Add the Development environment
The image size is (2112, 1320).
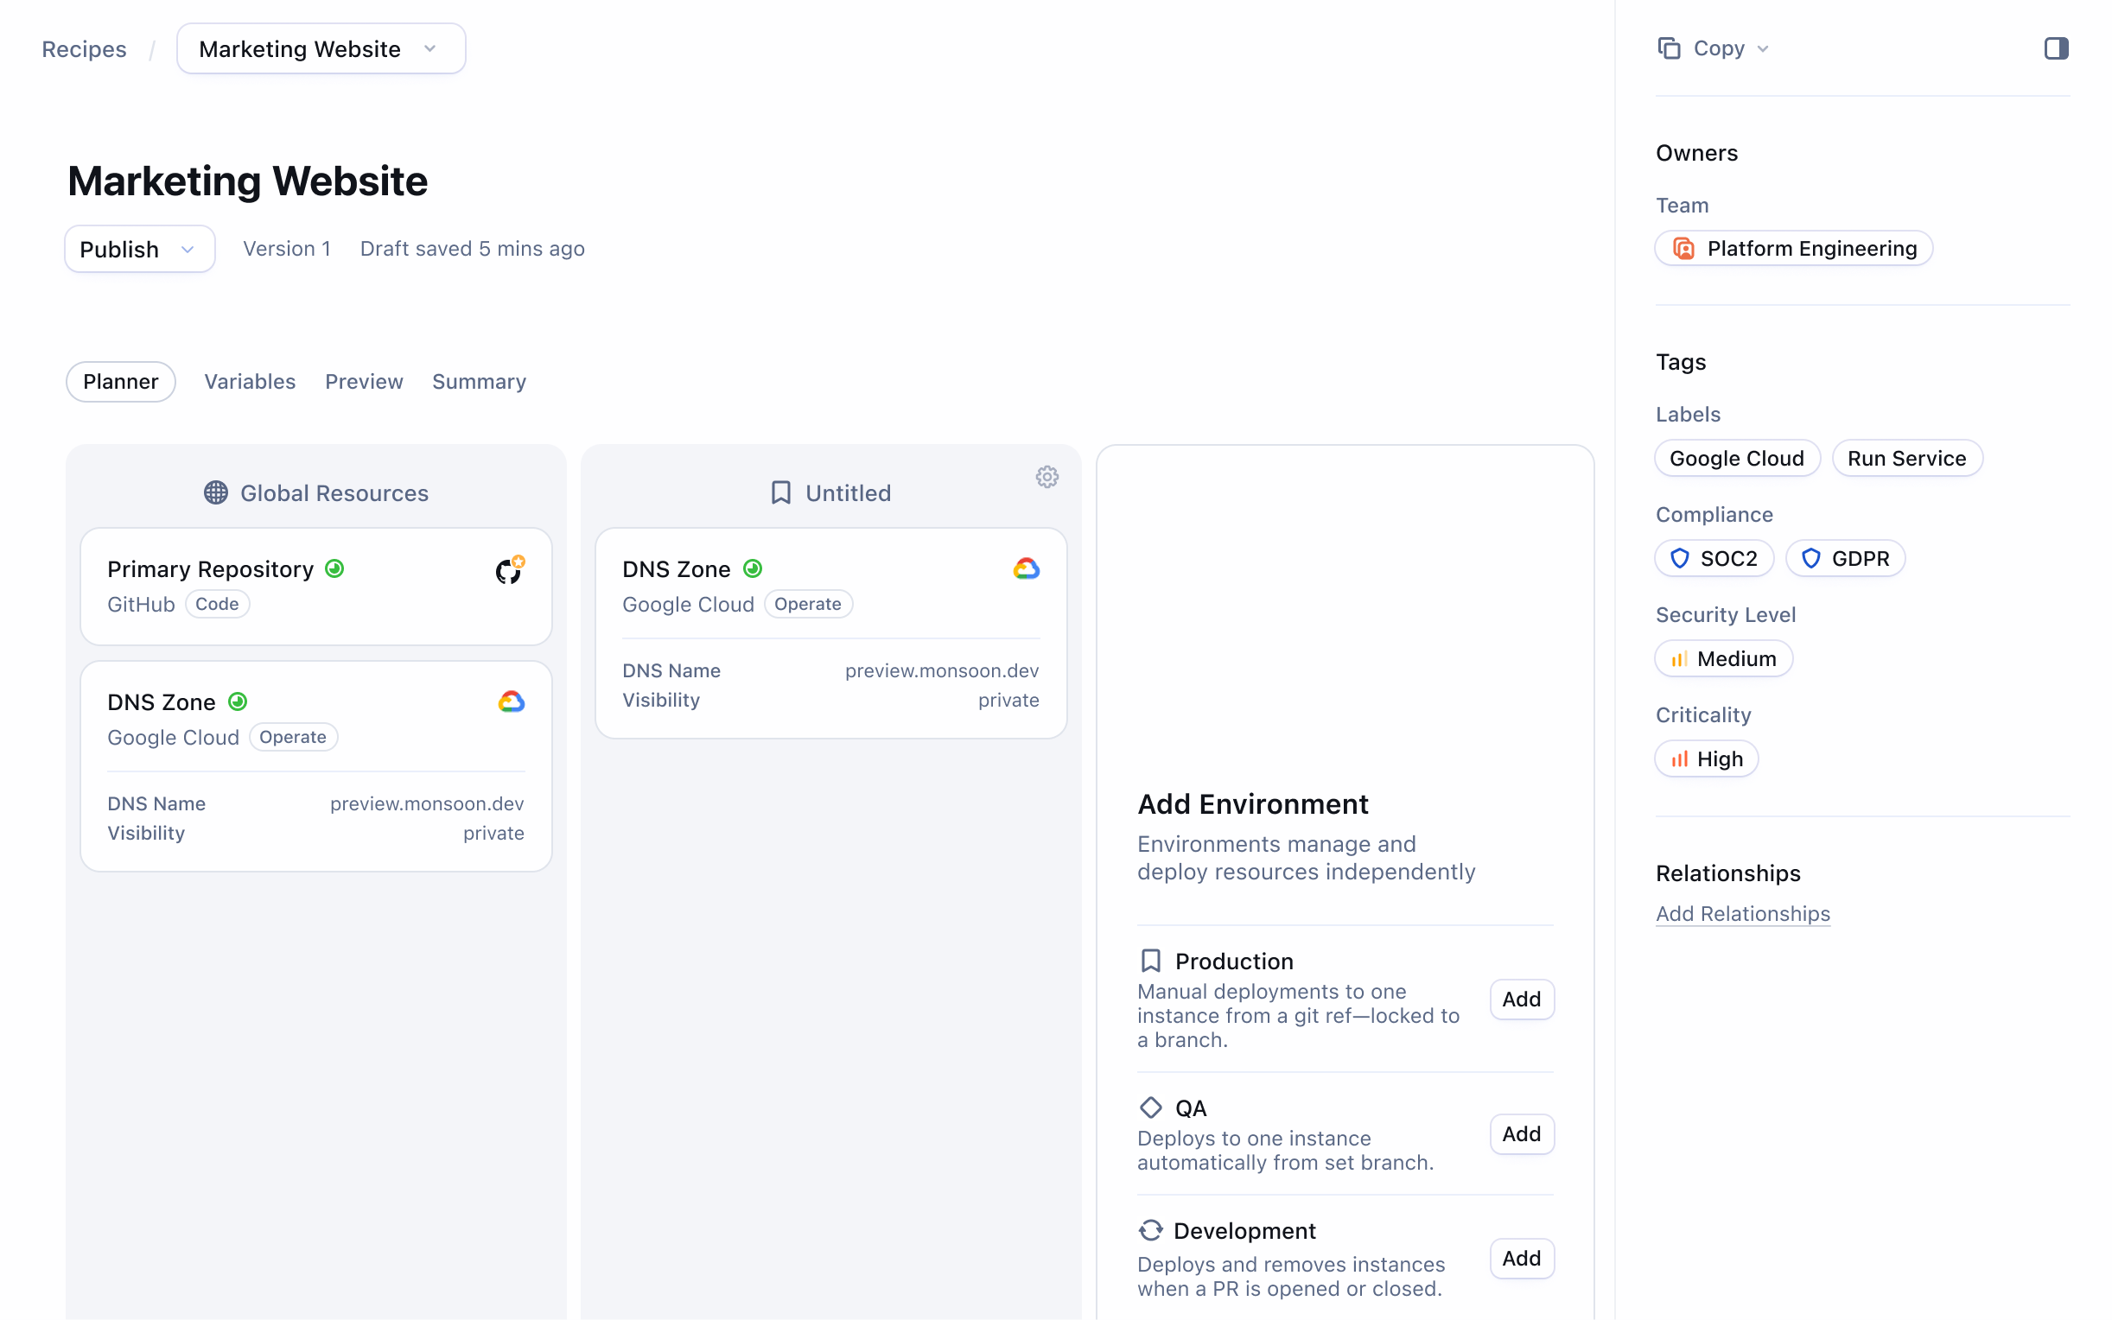pyautogui.click(x=1520, y=1258)
